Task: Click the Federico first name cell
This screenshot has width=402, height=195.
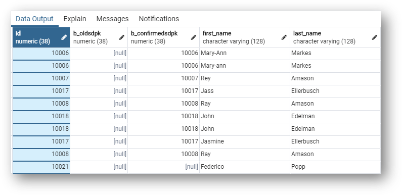Action: 245,167
